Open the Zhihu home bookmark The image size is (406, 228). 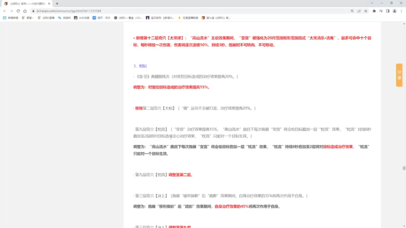point(101,18)
